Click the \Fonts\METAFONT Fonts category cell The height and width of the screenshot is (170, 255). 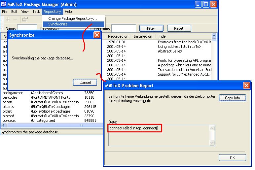pos(51,97)
